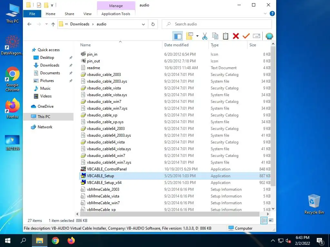Open Chrome from the taskbar
The height and width of the screenshot is (247, 330).
click(x=55, y=241)
